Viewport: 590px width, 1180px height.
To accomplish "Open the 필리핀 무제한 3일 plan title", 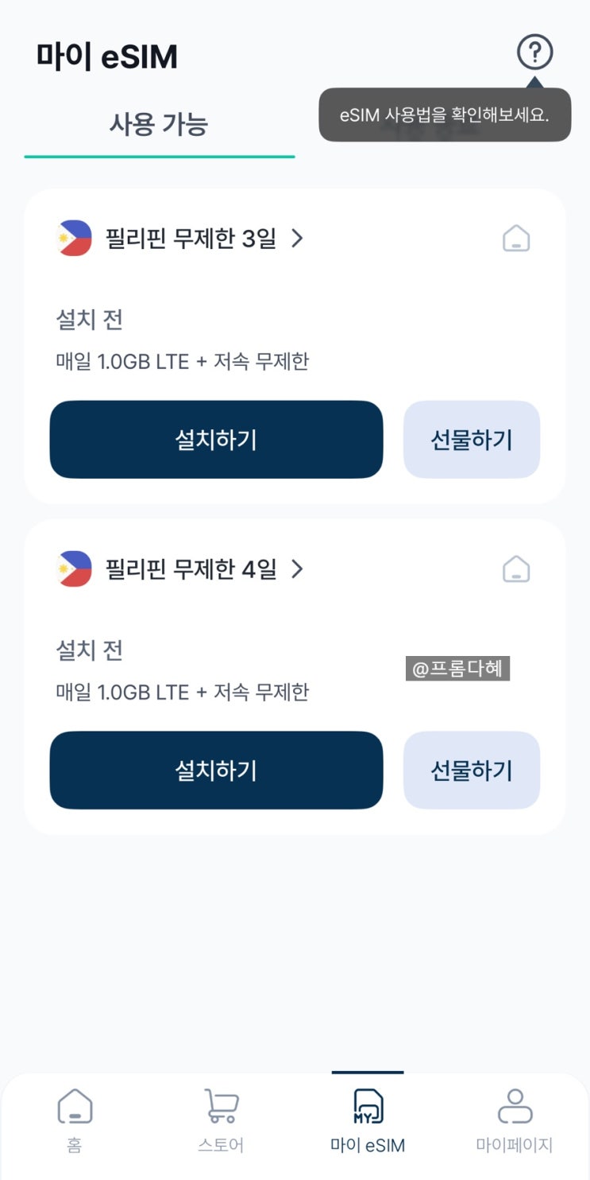I will (x=191, y=238).
